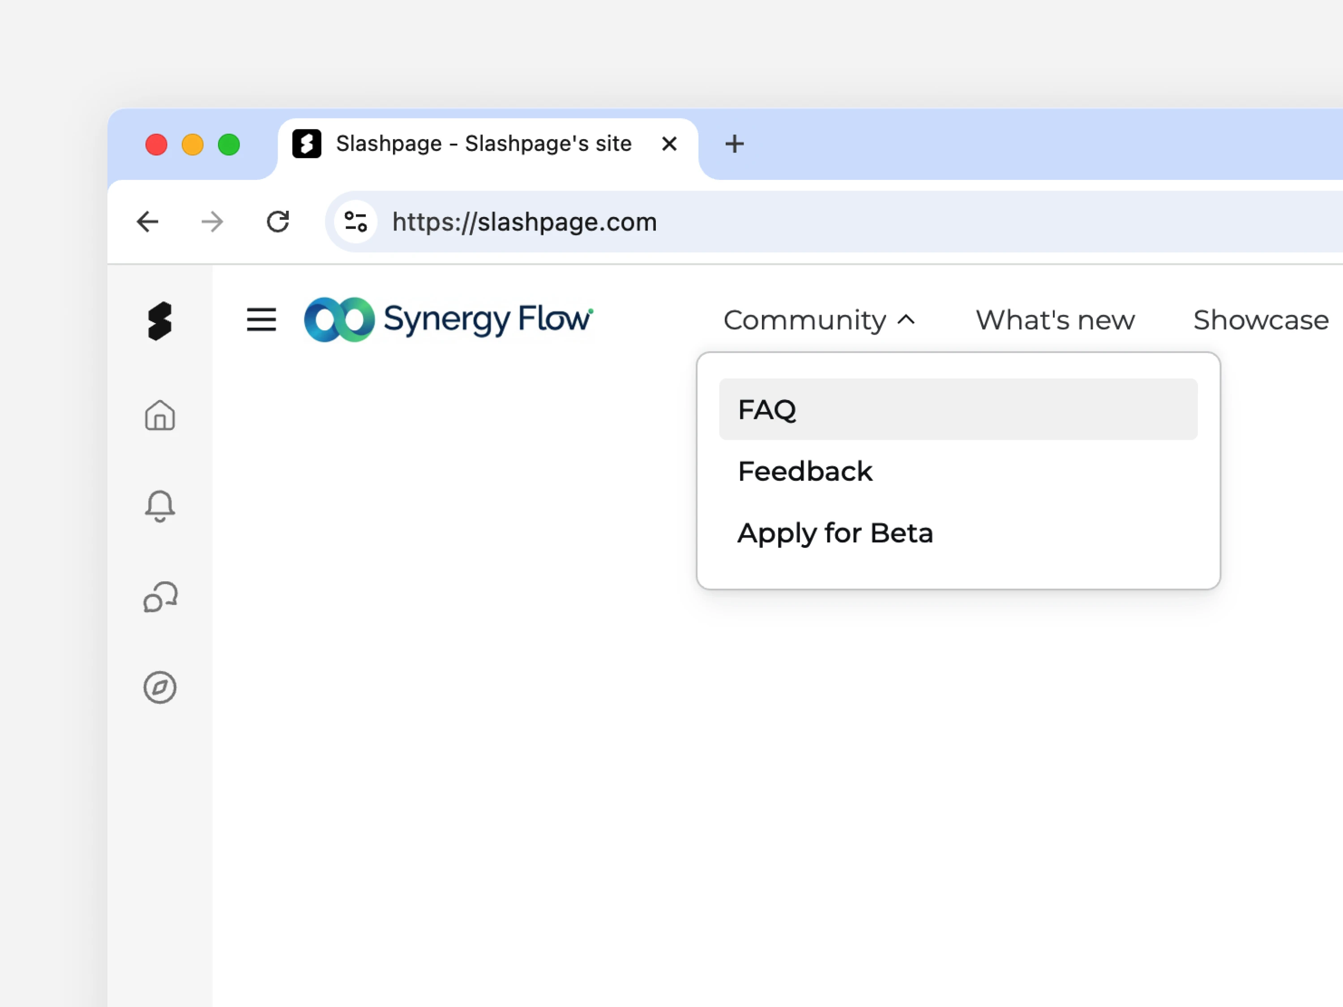
Task: Click the Slashpage logo in sidebar
Action: (160, 320)
